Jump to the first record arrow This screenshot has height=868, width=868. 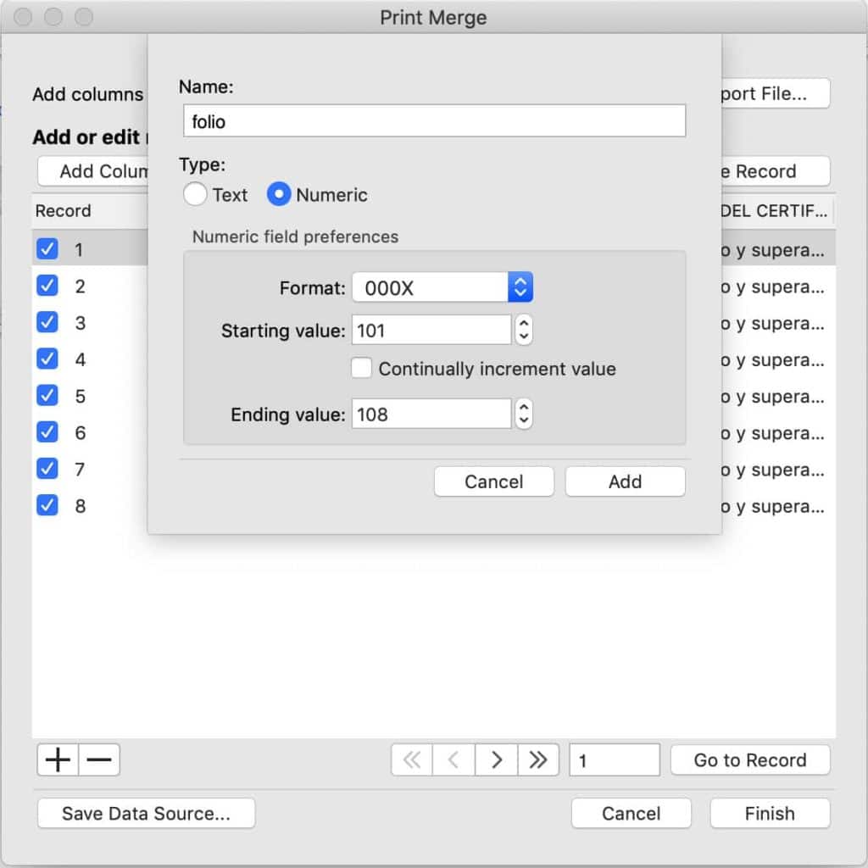[412, 760]
